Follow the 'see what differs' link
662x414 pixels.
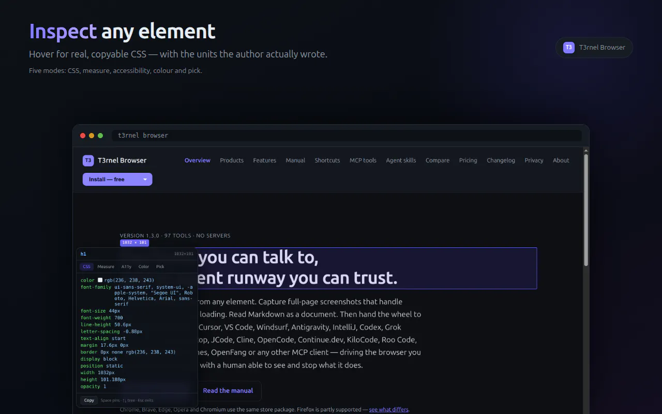coord(389,410)
